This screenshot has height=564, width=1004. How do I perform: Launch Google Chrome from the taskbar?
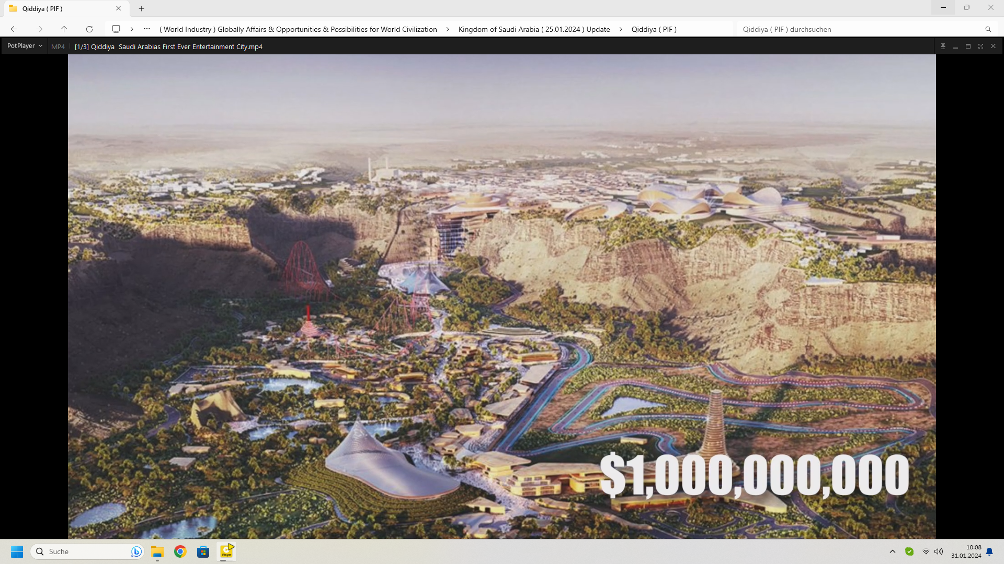pyautogui.click(x=180, y=551)
